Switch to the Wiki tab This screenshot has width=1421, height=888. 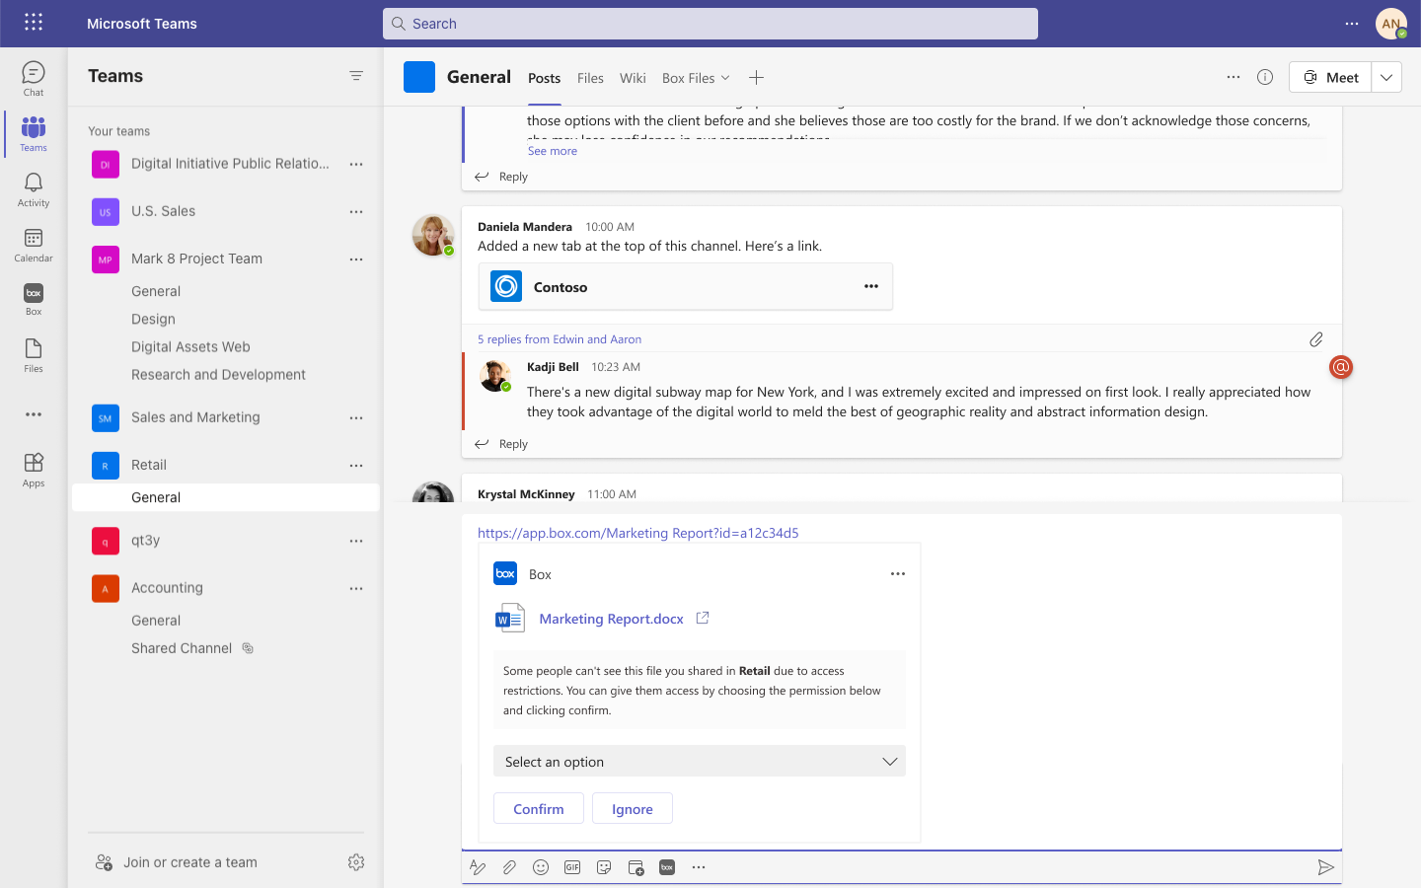click(x=633, y=78)
